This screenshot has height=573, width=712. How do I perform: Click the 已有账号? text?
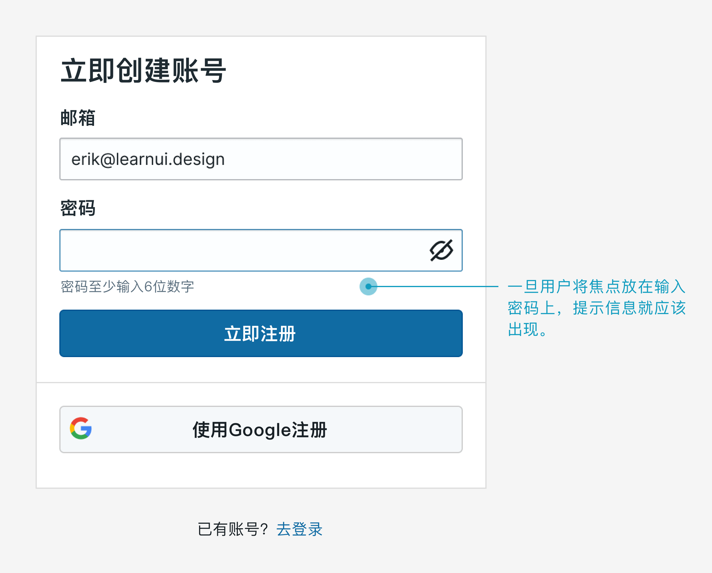[x=233, y=529]
